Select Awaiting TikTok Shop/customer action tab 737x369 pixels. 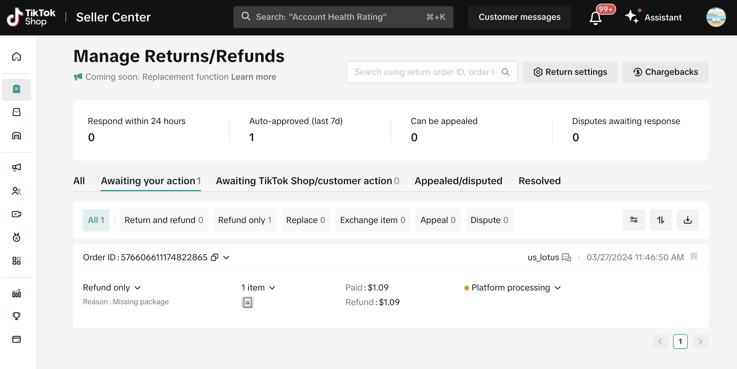308,181
